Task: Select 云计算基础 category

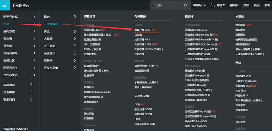Action: click(x=51, y=24)
